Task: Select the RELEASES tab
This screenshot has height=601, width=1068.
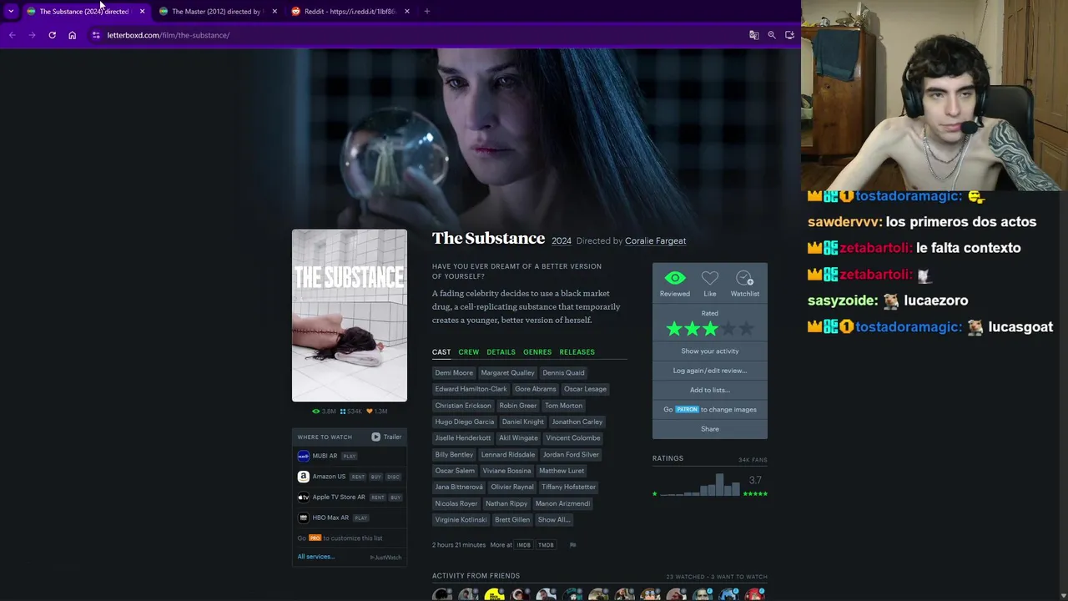Action: pos(577,352)
